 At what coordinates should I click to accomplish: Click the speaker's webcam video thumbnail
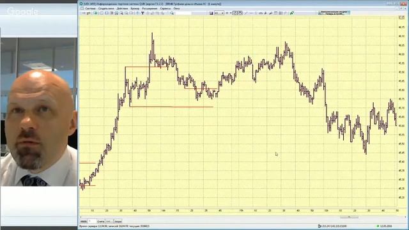coord(38,112)
